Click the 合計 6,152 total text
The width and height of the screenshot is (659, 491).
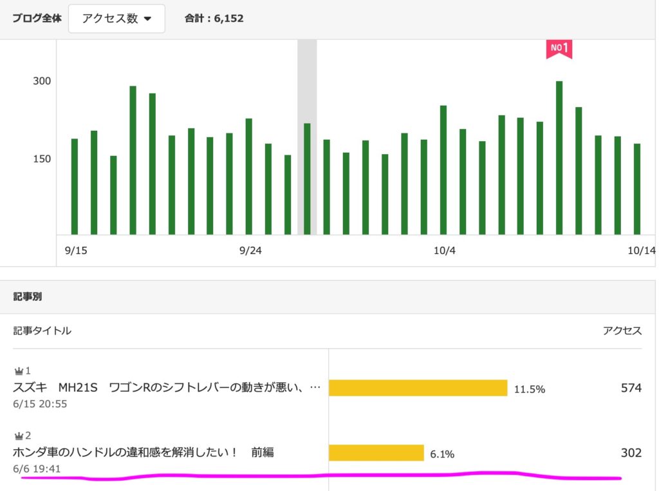214,19
